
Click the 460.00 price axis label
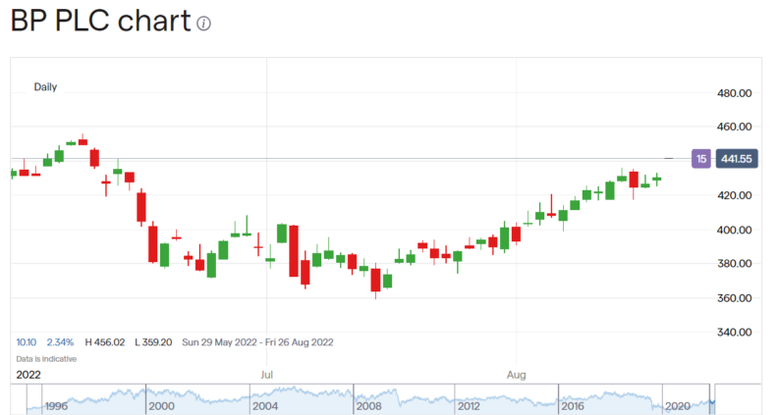[x=734, y=128]
